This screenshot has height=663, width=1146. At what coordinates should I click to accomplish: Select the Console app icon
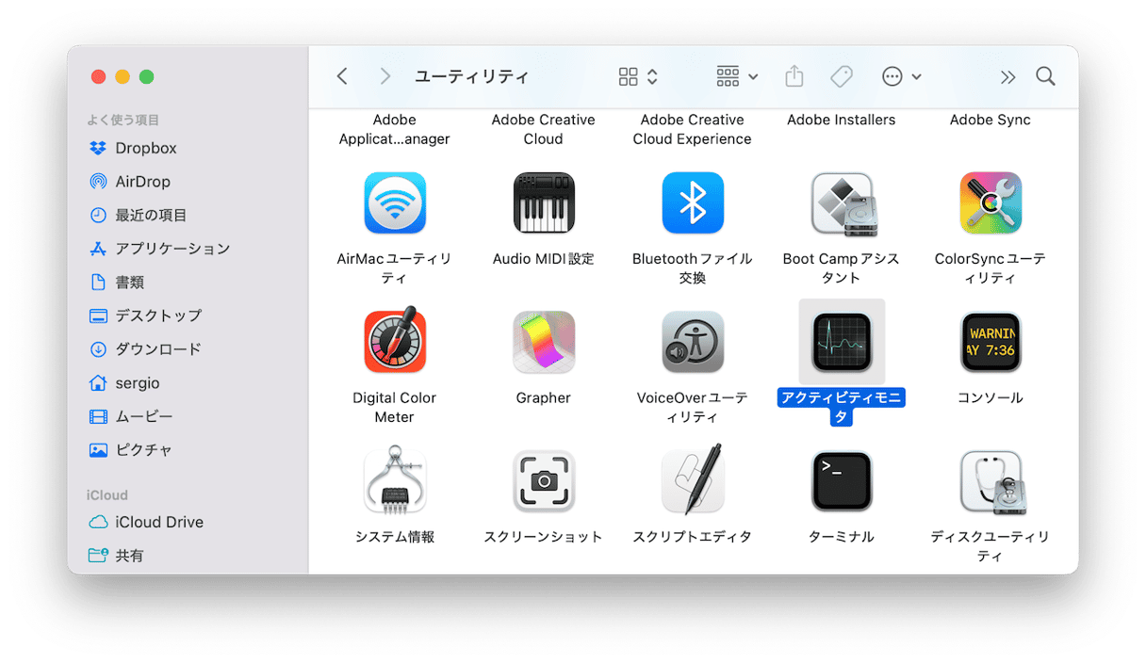coord(990,342)
